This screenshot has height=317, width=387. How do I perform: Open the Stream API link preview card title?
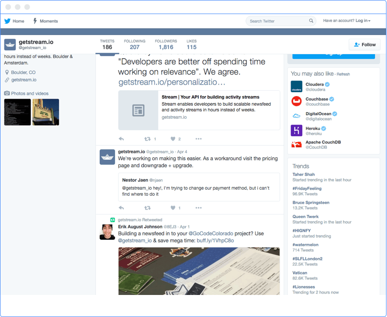tap(210, 97)
